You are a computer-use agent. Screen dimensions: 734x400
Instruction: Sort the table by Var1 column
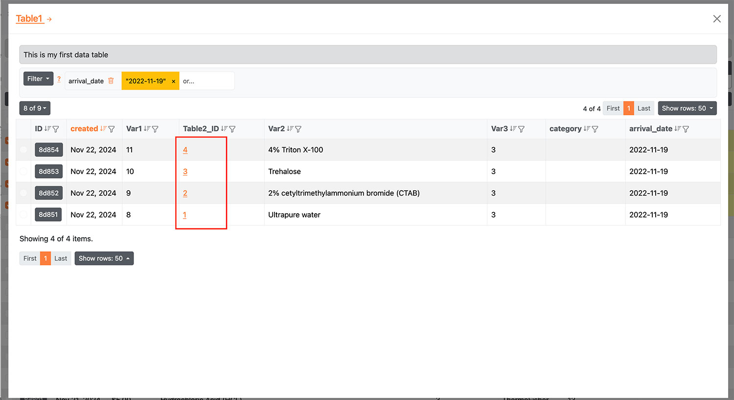[147, 129]
